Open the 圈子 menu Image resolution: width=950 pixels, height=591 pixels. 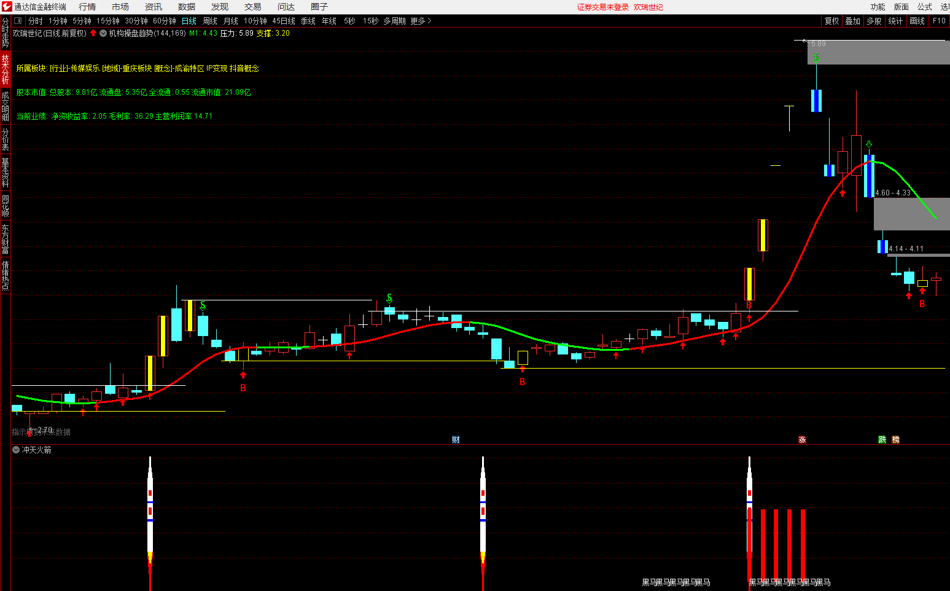pos(319,7)
